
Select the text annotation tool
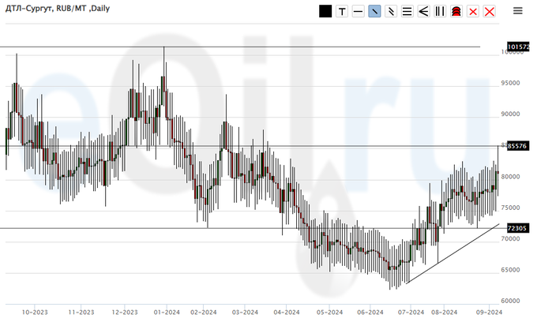pyautogui.click(x=342, y=11)
